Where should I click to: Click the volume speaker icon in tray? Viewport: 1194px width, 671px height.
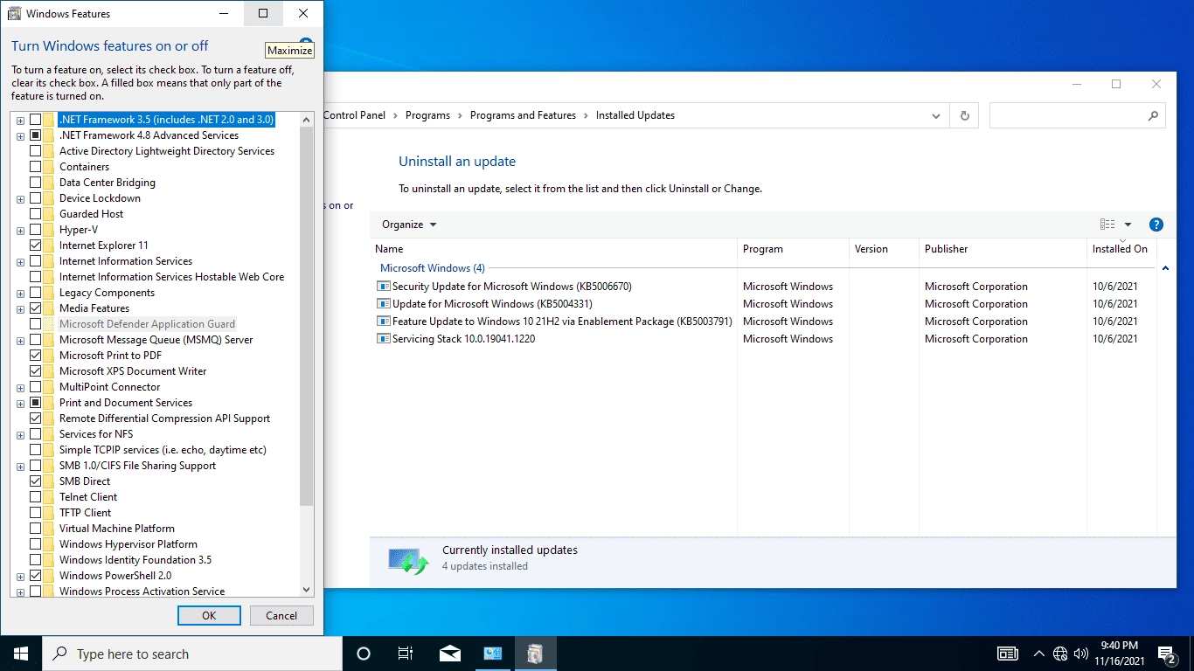click(x=1081, y=654)
